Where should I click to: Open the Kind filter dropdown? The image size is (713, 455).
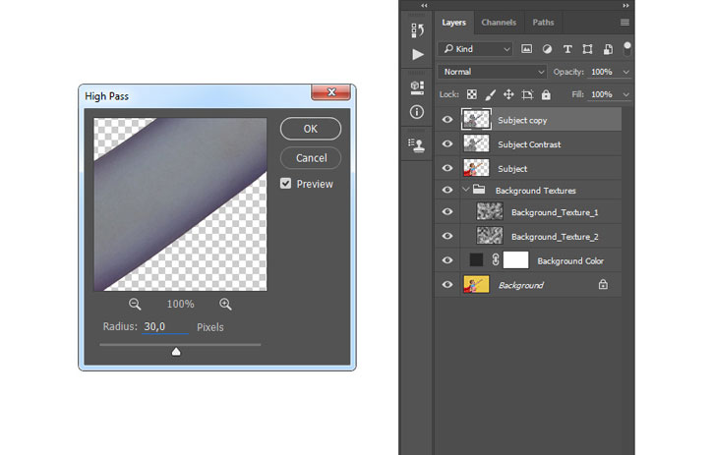pos(475,49)
